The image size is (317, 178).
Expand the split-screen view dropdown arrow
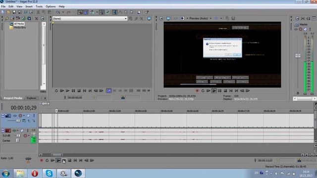click(187, 18)
